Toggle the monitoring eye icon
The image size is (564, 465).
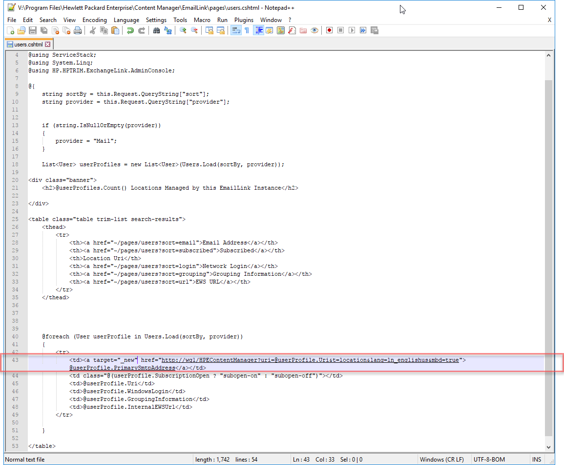pyautogui.click(x=314, y=31)
